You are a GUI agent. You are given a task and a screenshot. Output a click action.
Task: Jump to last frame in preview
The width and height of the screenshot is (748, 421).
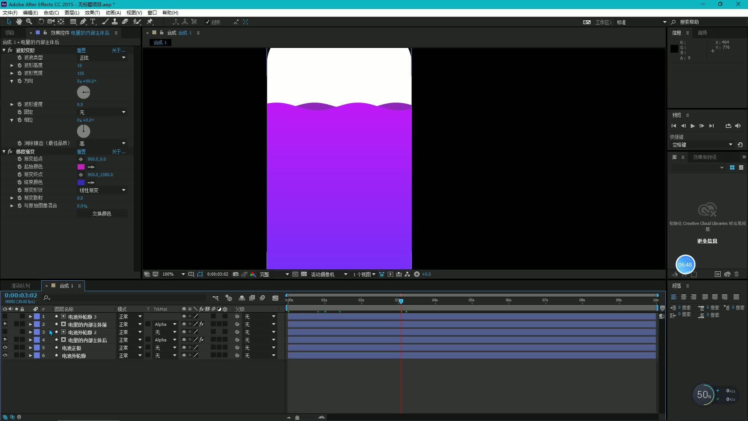711,126
